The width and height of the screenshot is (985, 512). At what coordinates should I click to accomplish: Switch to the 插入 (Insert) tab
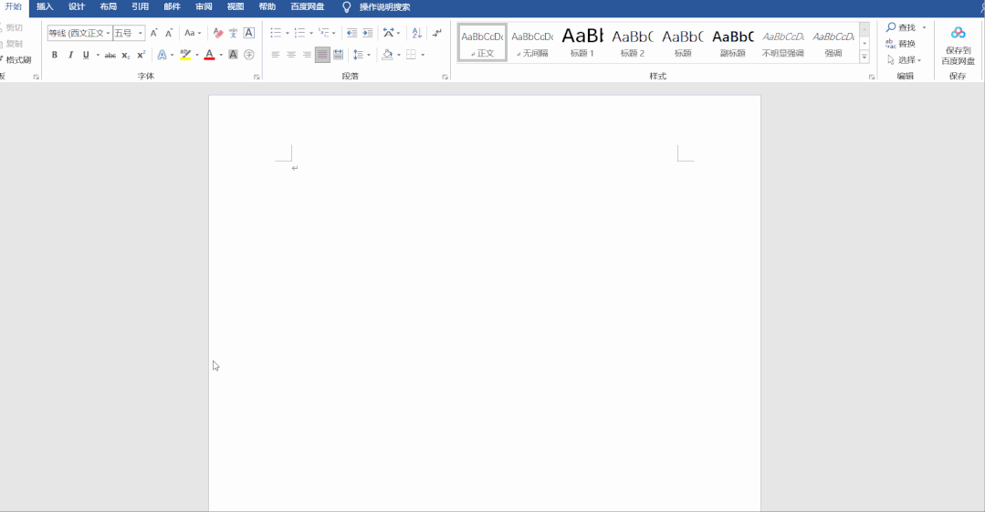click(45, 6)
